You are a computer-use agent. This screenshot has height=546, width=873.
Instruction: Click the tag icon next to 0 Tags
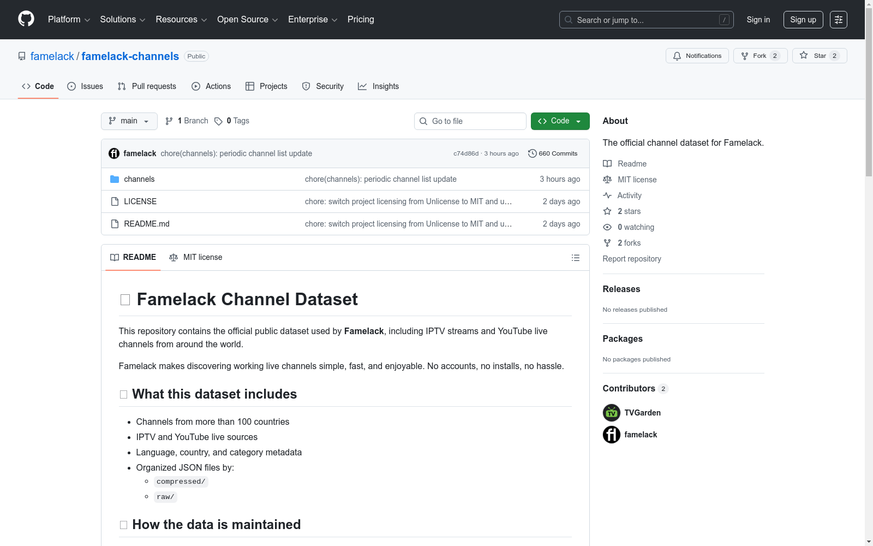[x=218, y=121]
